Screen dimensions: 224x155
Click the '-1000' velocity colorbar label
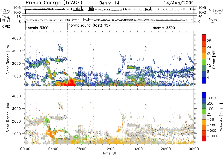(213, 136)
